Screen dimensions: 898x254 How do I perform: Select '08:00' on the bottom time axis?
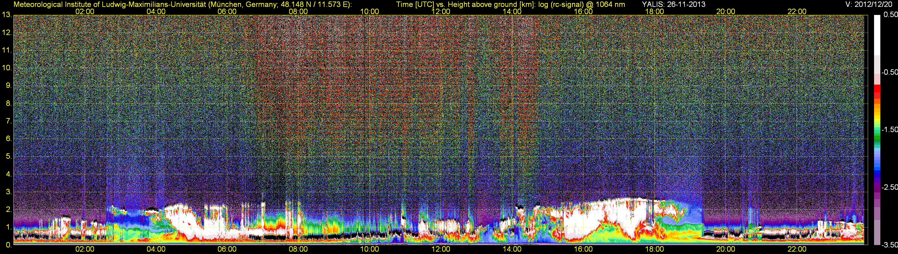(298, 250)
